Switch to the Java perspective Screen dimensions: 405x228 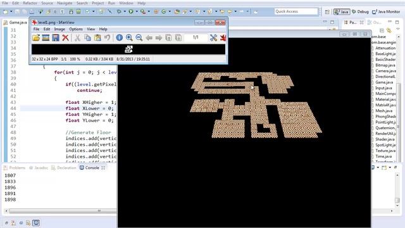click(342, 11)
